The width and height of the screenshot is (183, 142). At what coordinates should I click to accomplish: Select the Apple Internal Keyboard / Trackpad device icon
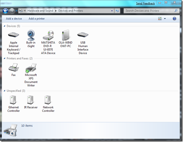click(x=14, y=35)
